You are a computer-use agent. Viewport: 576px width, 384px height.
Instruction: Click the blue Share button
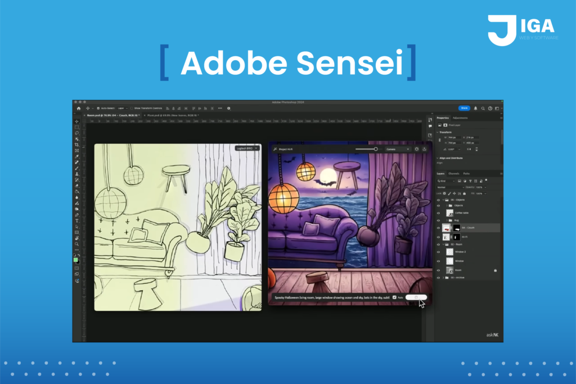(464, 109)
